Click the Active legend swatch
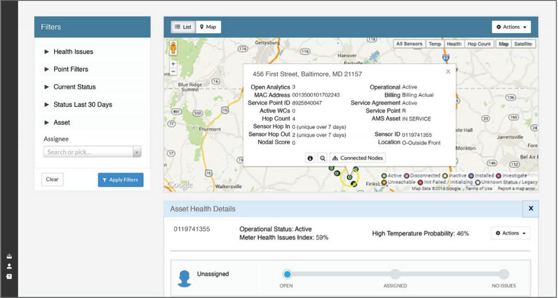This screenshot has height=298, width=558. (384, 176)
